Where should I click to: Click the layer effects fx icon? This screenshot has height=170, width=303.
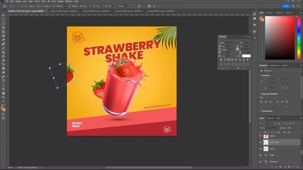pos(276,167)
